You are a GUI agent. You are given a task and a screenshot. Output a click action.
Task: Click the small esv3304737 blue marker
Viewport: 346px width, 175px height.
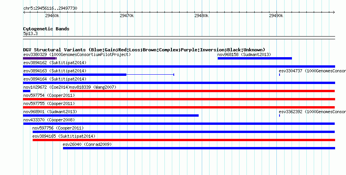pos(280,75)
